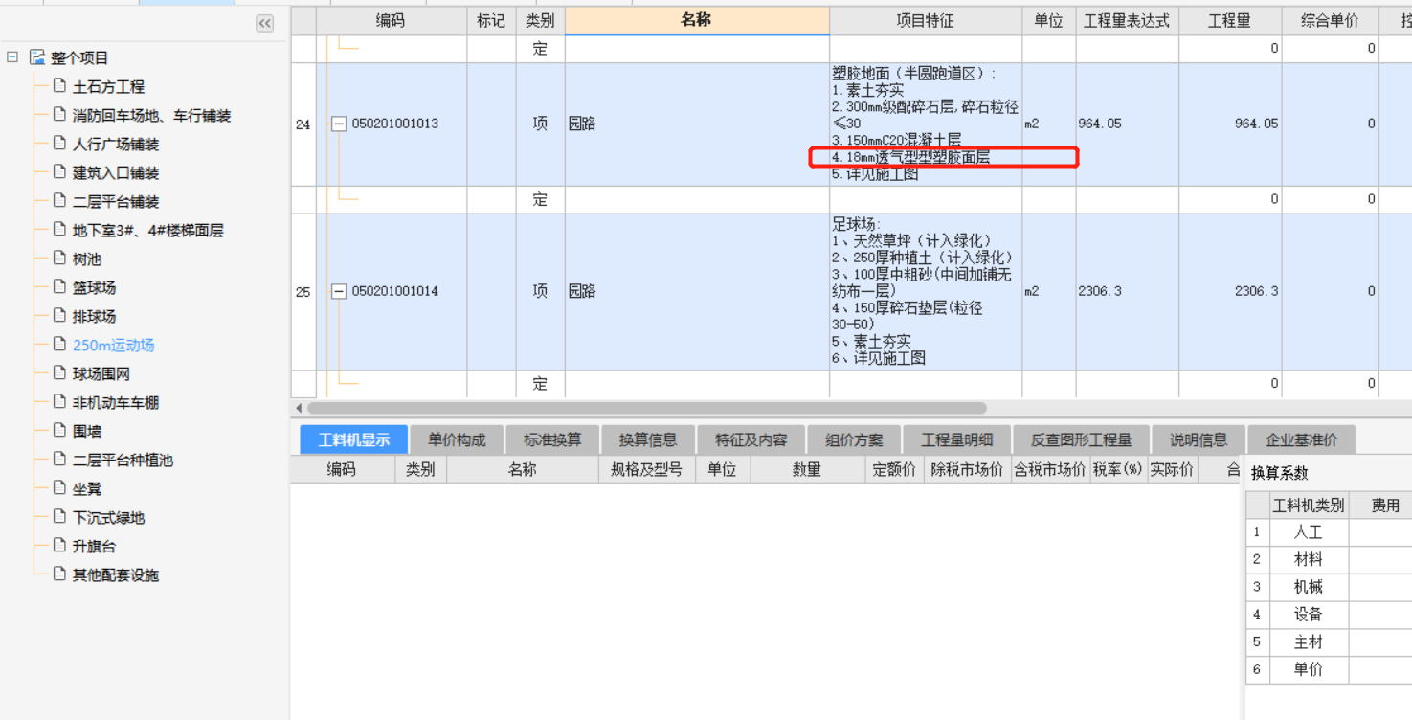Select highlighted 250m运动场 item
The height and width of the screenshot is (720, 1412).
click(113, 345)
